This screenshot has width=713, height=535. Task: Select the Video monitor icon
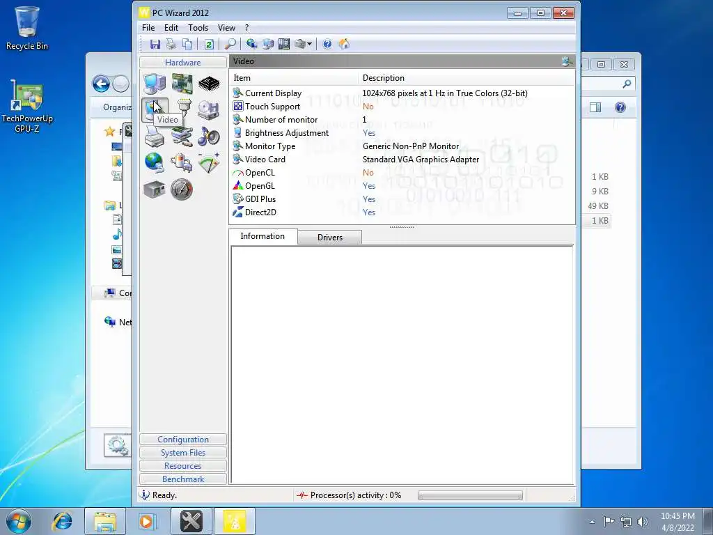[x=155, y=110]
